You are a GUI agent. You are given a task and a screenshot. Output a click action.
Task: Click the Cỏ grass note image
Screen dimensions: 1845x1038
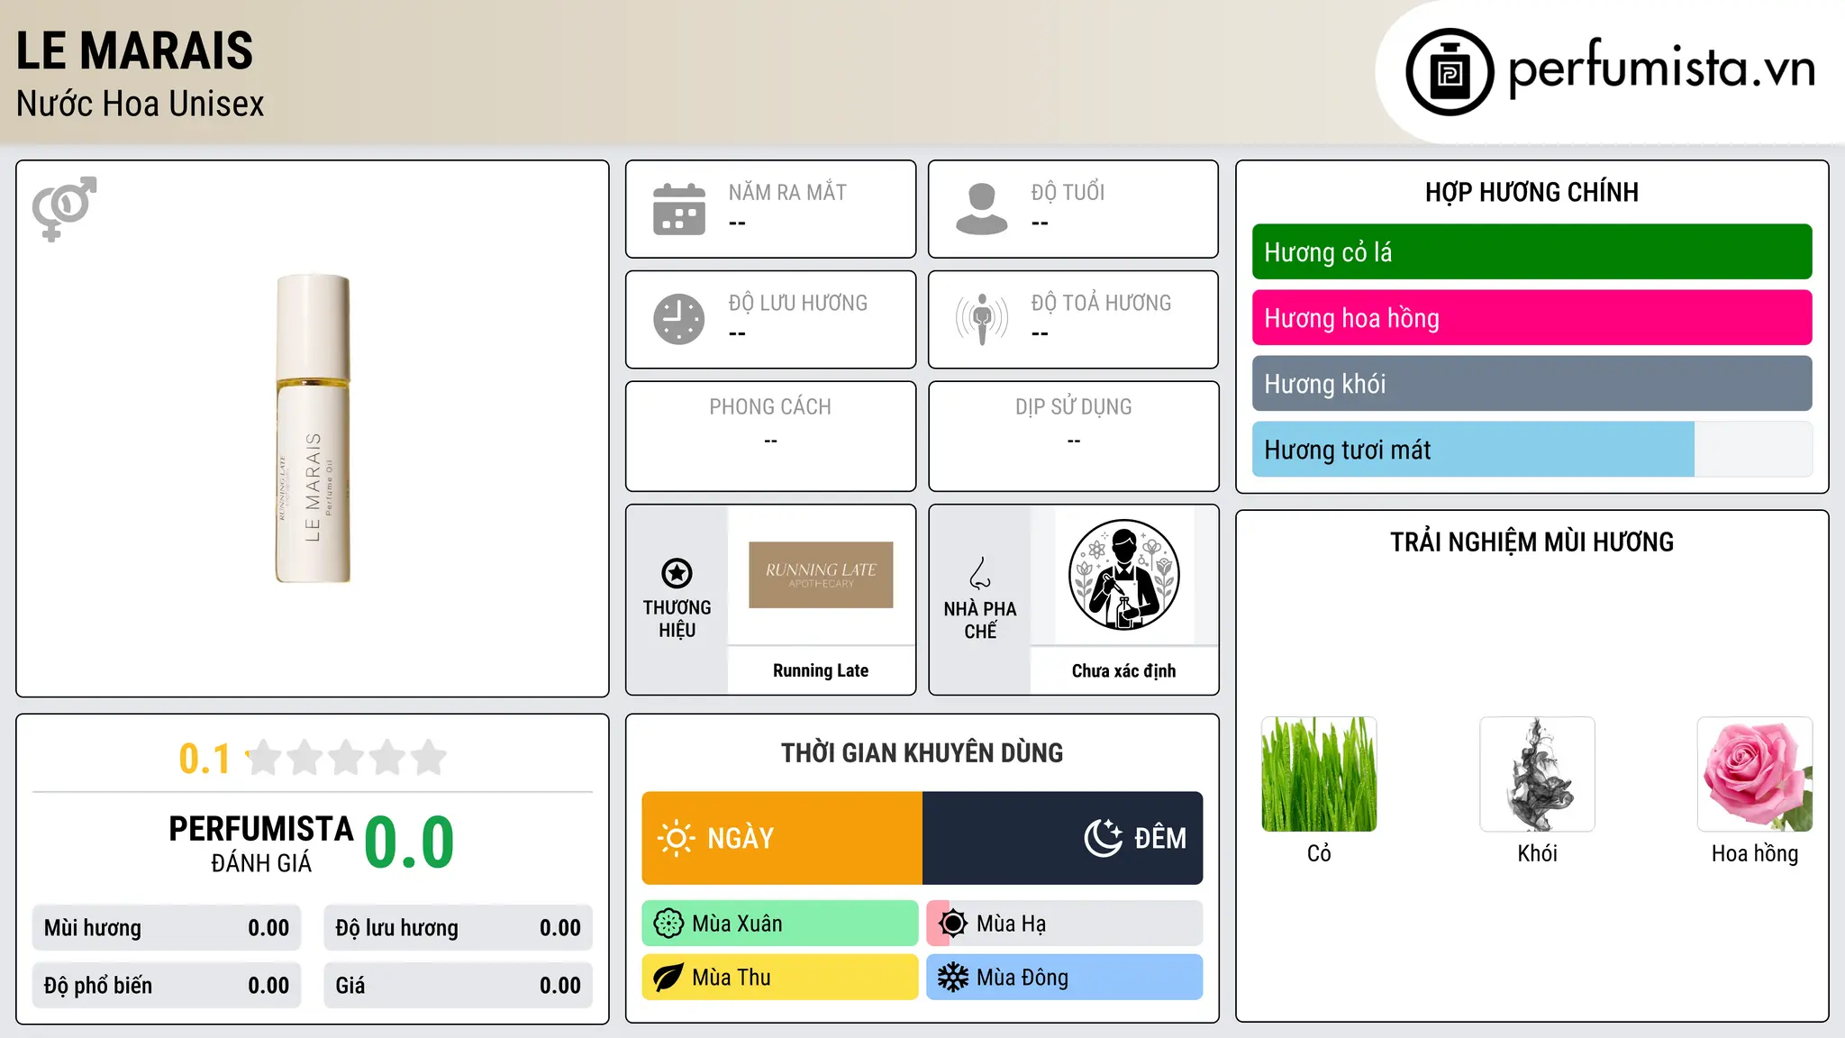1319,774
